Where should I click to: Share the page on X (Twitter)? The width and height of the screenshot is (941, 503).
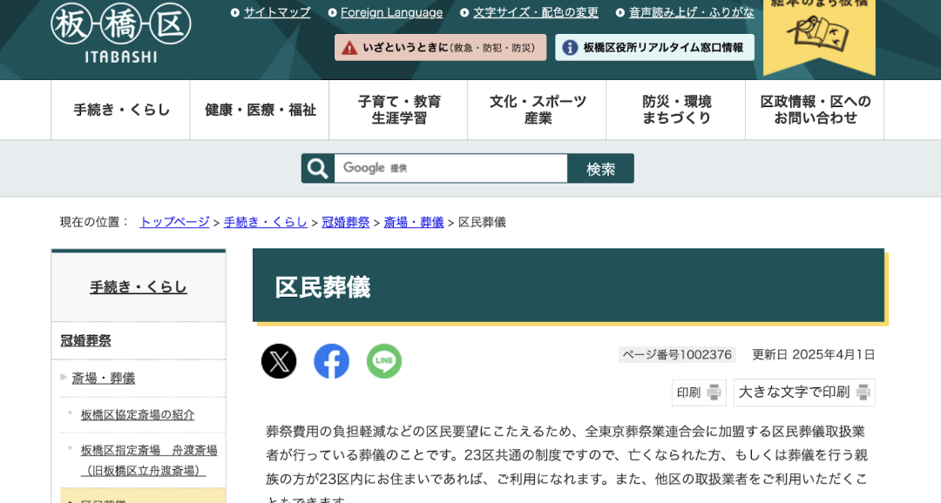pyautogui.click(x=279, y=361)
